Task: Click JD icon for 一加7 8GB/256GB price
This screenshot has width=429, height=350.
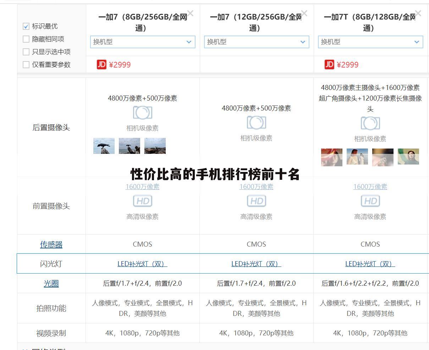Action: click(x=101, y=64)
